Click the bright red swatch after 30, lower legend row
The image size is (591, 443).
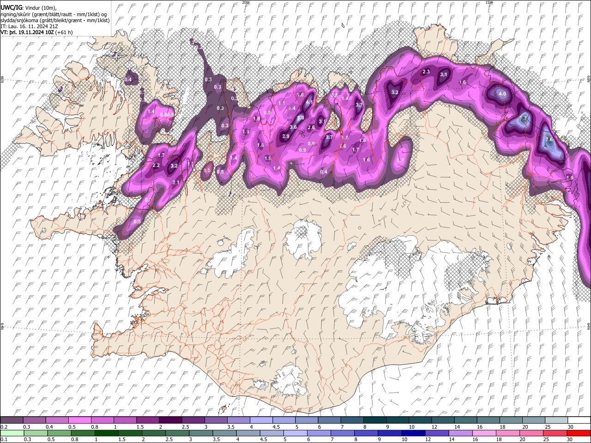point(578,433)
